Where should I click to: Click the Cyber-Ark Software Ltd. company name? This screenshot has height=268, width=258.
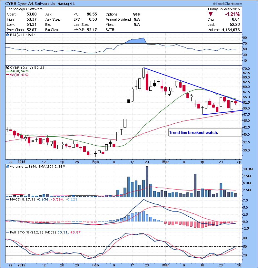point(37,4)
